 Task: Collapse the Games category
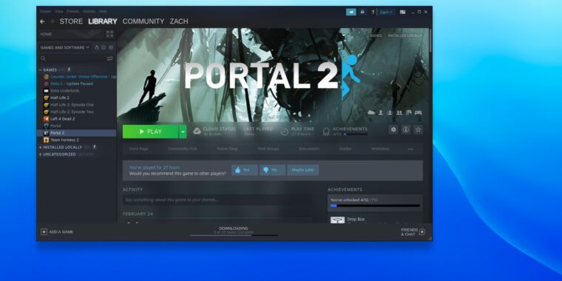coord(41,70)
